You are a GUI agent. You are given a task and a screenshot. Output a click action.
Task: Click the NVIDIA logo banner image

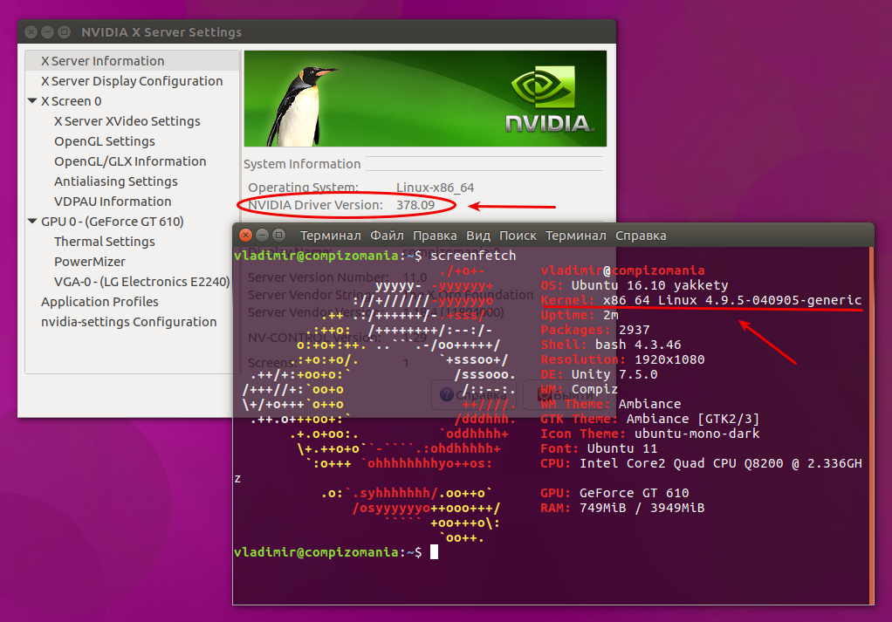(425, 99)
